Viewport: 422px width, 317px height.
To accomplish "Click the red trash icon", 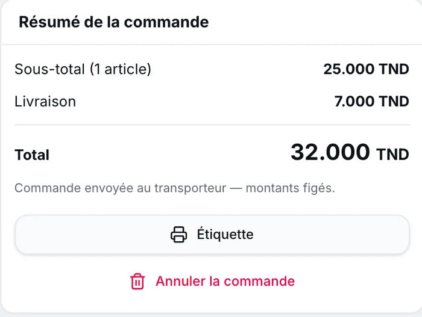I will click(137, 282).
